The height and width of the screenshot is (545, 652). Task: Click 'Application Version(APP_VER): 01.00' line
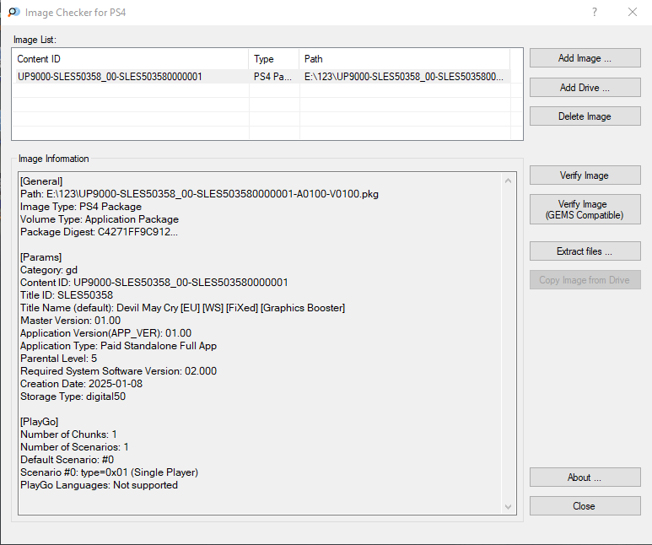105,333
